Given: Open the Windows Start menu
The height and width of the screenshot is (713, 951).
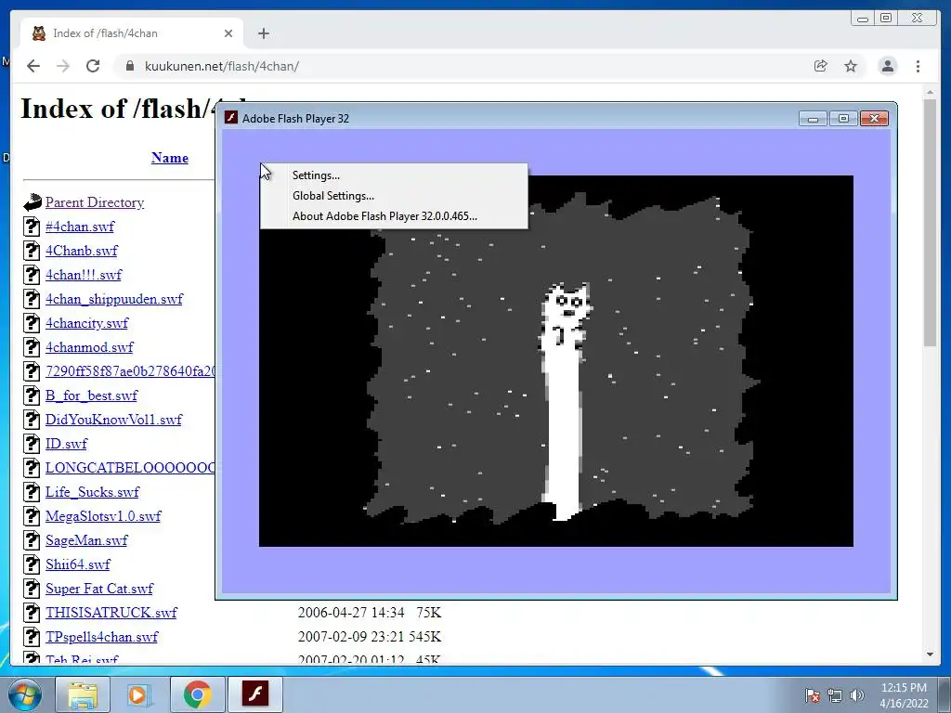Looking at the screenshot, I should (x=25, y=694).
